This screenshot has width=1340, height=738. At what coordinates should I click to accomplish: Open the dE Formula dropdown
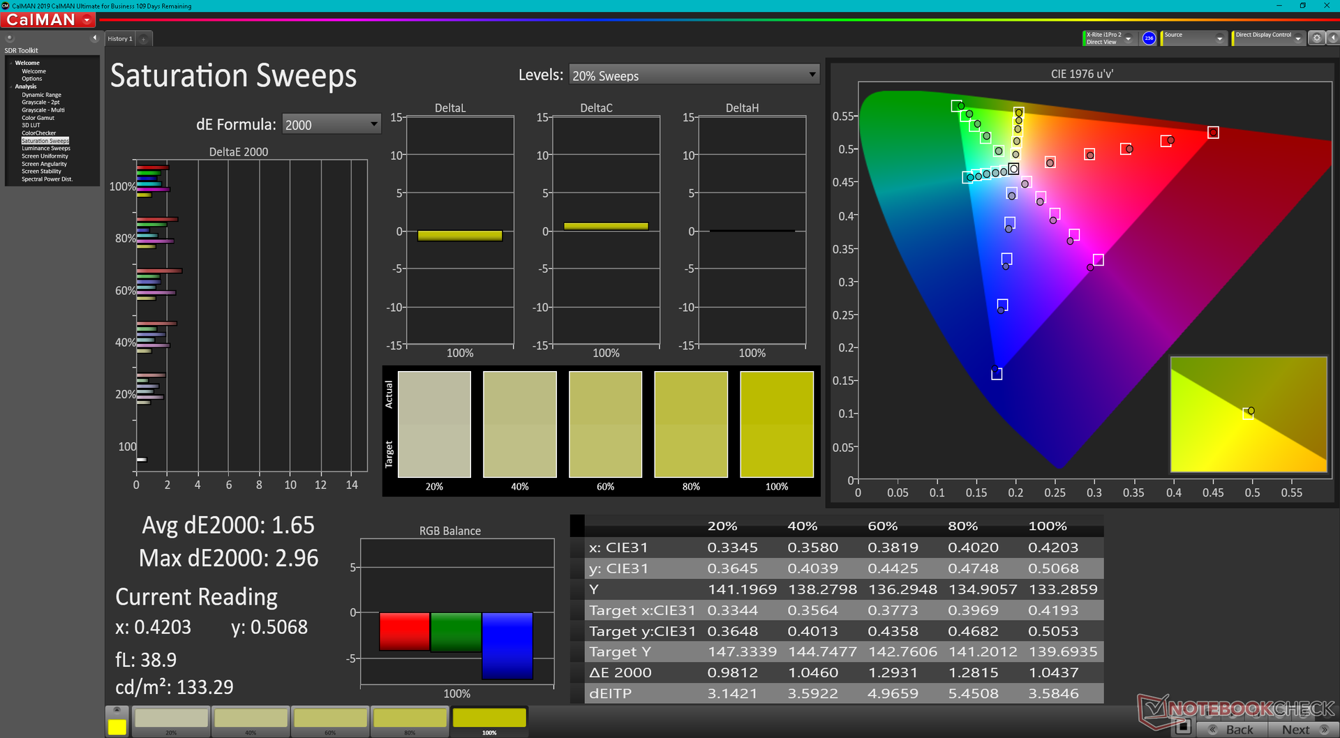click(332, 125)
